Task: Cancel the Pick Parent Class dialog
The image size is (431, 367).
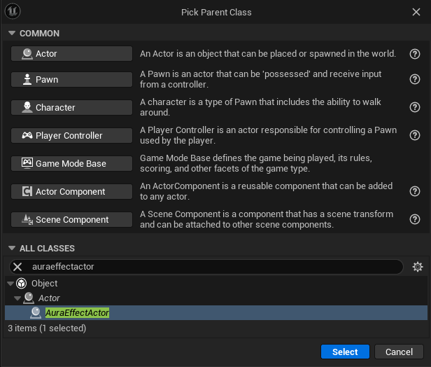Action: (x=399, y=352)
